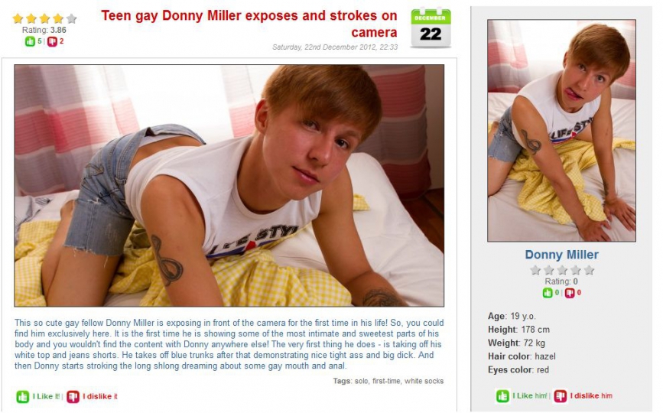Click the red thumbs-down icon under the post rating

coord(52,41)
